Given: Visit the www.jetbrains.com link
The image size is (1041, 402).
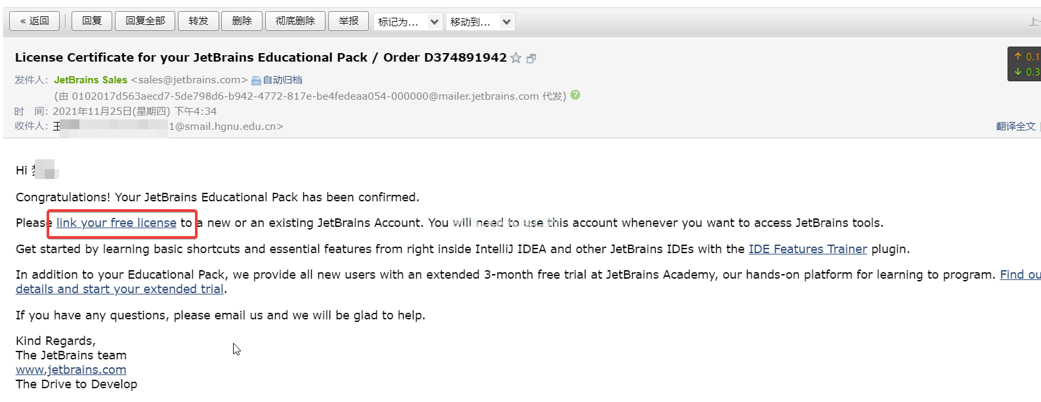Looking at the screenshot, I should click(x=71, y=370).
